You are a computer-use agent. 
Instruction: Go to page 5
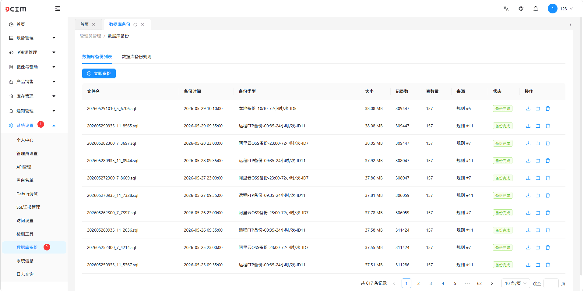(x=455, y=283)
